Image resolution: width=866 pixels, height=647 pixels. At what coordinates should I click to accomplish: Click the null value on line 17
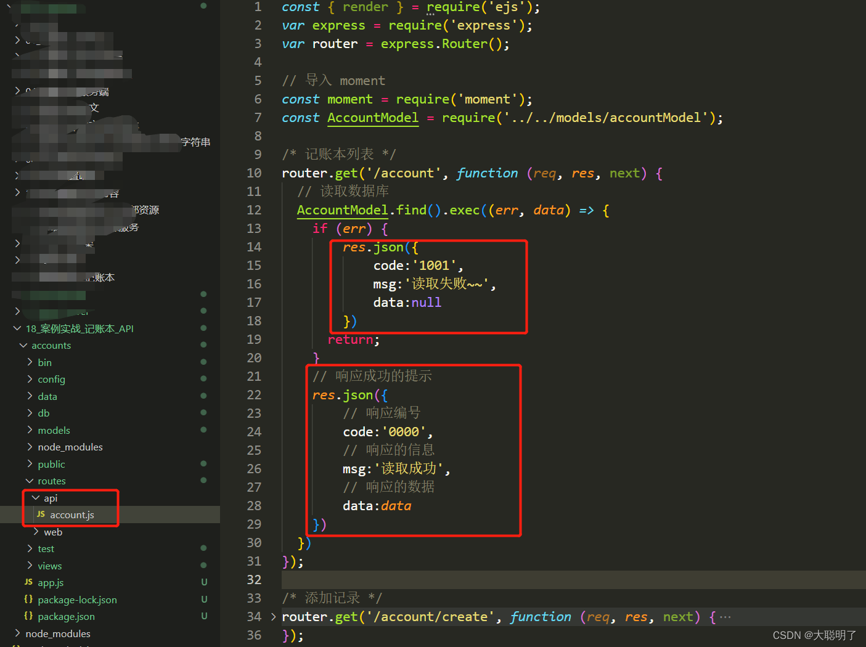(427, 303)
